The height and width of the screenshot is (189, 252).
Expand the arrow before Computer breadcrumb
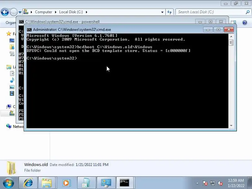coord(31,12)
